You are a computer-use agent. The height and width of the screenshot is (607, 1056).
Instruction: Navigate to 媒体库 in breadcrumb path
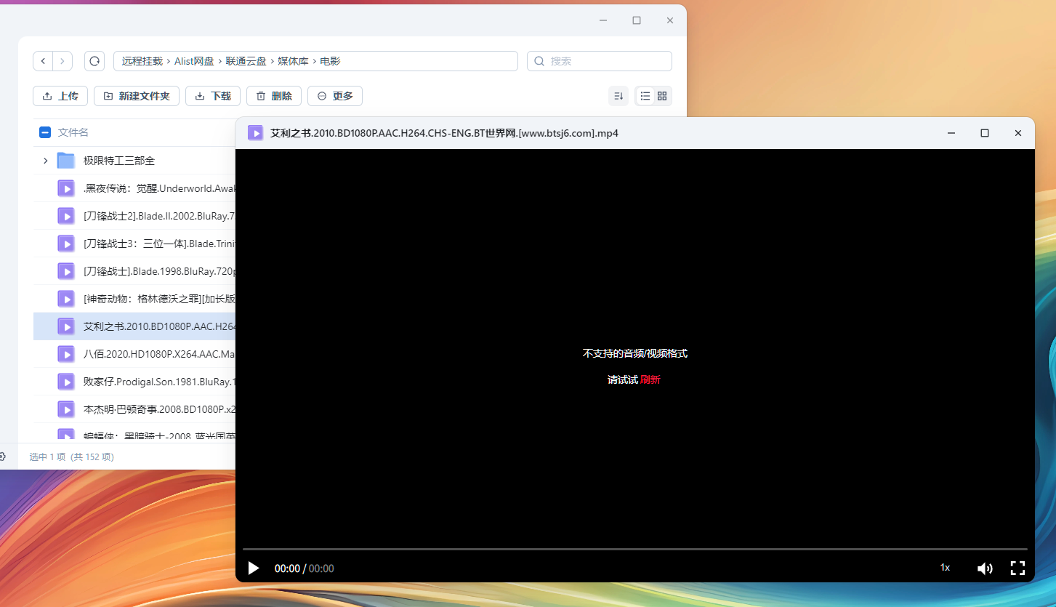pos(294,61)
